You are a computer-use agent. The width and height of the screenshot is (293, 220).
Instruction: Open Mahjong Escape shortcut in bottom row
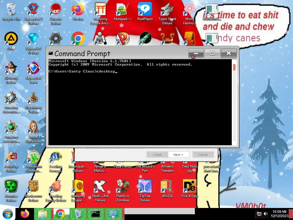click(78, 191)
